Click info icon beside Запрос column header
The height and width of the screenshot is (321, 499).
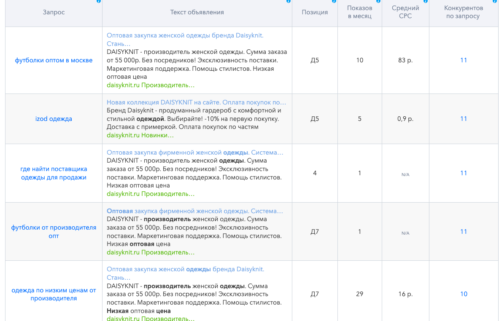click(x=98, y=1)
